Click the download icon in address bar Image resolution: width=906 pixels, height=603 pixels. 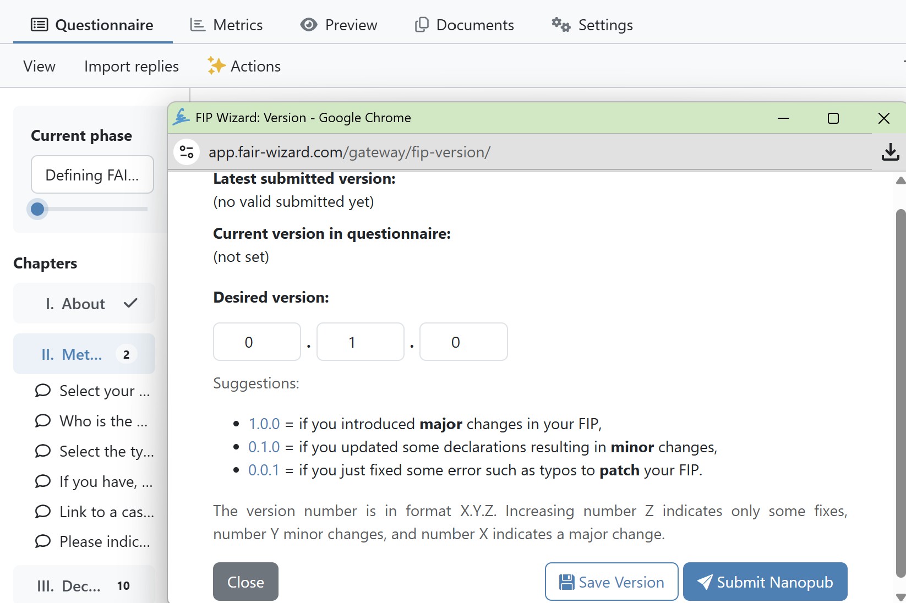click(890, 152)
